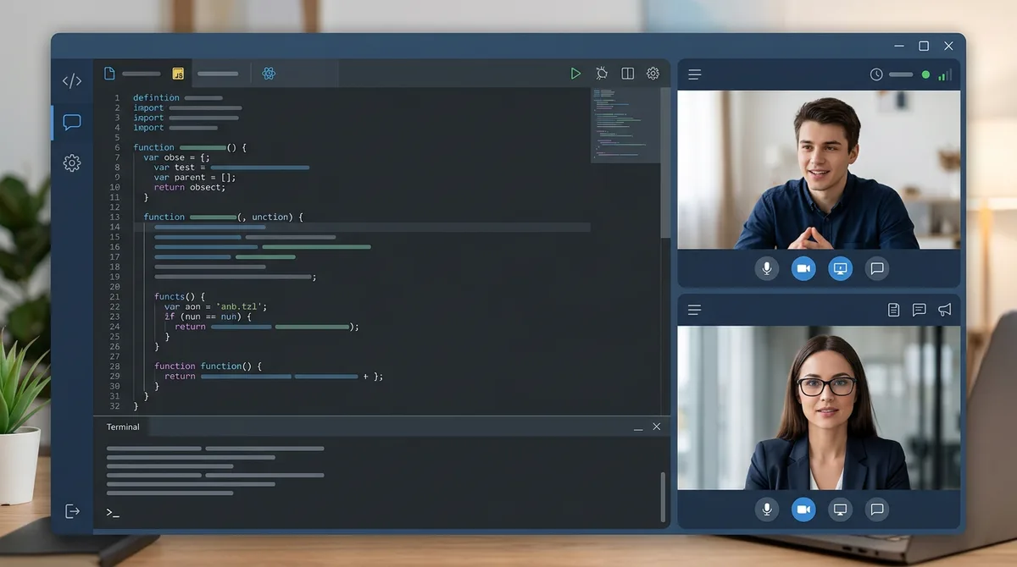Image resolution: width=1017 pixels, height=567 pixels.
Task: Select the JS file tab icon
Action: pos(178,74)
